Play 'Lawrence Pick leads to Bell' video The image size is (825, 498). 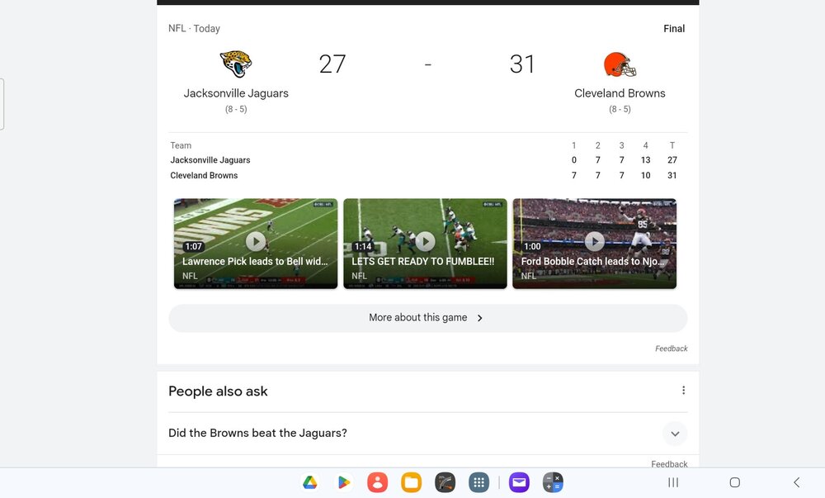point(256,243)
